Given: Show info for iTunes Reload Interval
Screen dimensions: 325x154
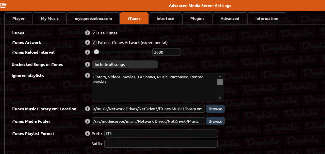Looking at the screenshot, I should click(87, 52).
